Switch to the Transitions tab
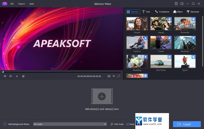The height and width of the screenshot is (129, 204). click(162, 12)
